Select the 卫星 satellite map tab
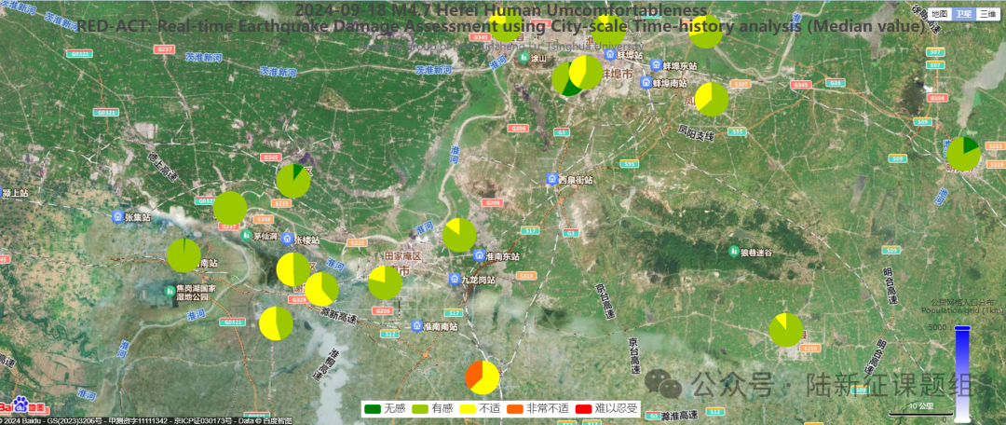The width and height of the screenshot is (1006, 425). click(963, 14)
